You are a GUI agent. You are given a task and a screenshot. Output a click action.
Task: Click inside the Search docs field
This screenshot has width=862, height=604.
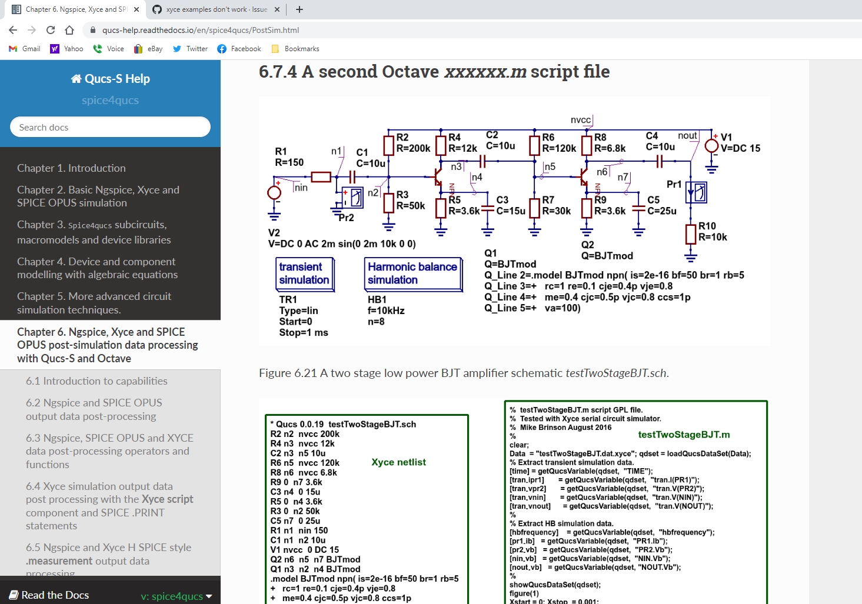coord(109,127)
